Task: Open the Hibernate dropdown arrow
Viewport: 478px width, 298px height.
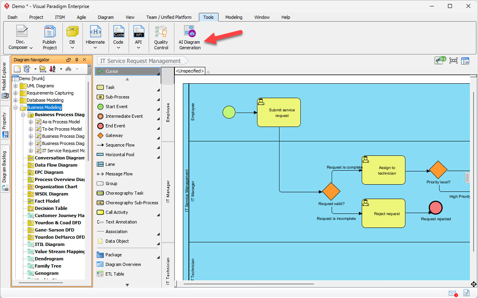Action: pos(95,48)
